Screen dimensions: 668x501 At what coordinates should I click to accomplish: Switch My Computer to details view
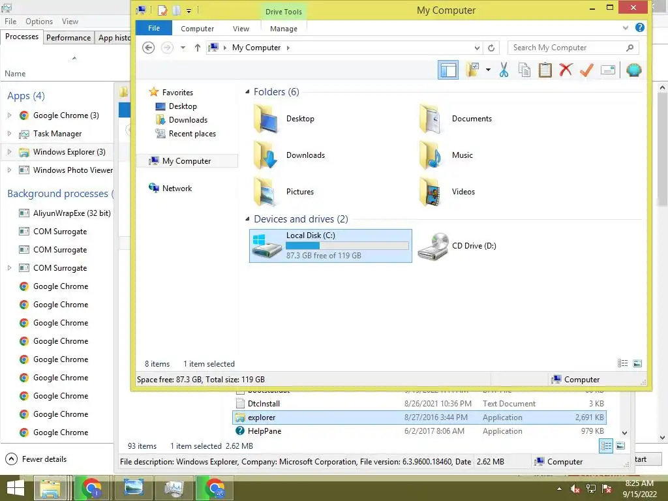pos(622,363)
